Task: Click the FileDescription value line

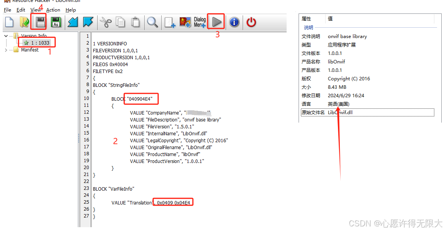Action: pyautogui.click(x=175, y=120)
